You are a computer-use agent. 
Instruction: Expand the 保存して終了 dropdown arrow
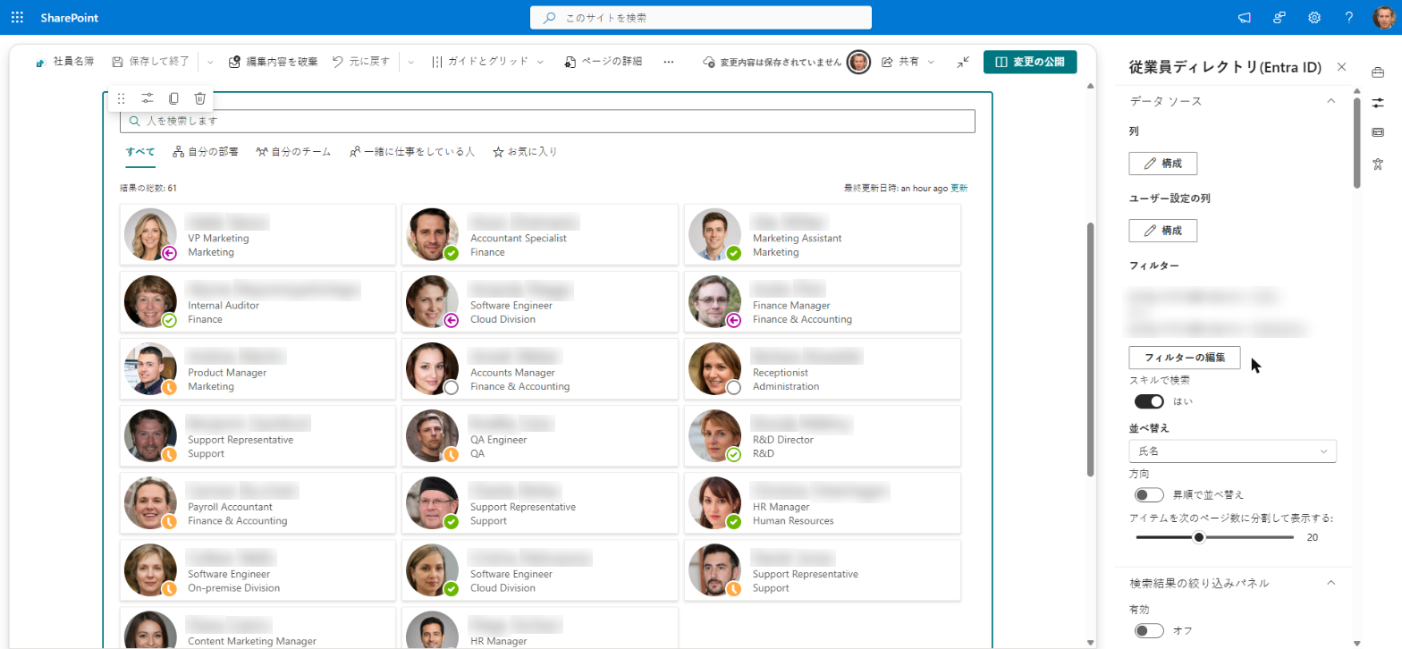click(x=210, y=62)
